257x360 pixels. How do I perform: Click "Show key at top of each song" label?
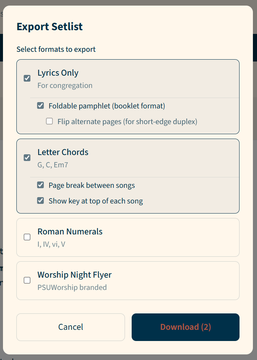(96, 201)
